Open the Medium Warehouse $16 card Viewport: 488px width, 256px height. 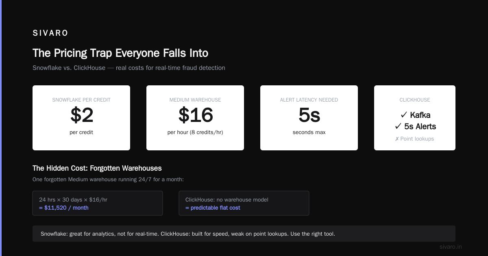195,118
